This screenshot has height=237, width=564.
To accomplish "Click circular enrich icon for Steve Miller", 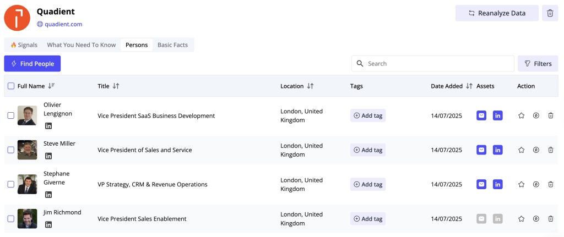I will (x=536, y=150).
